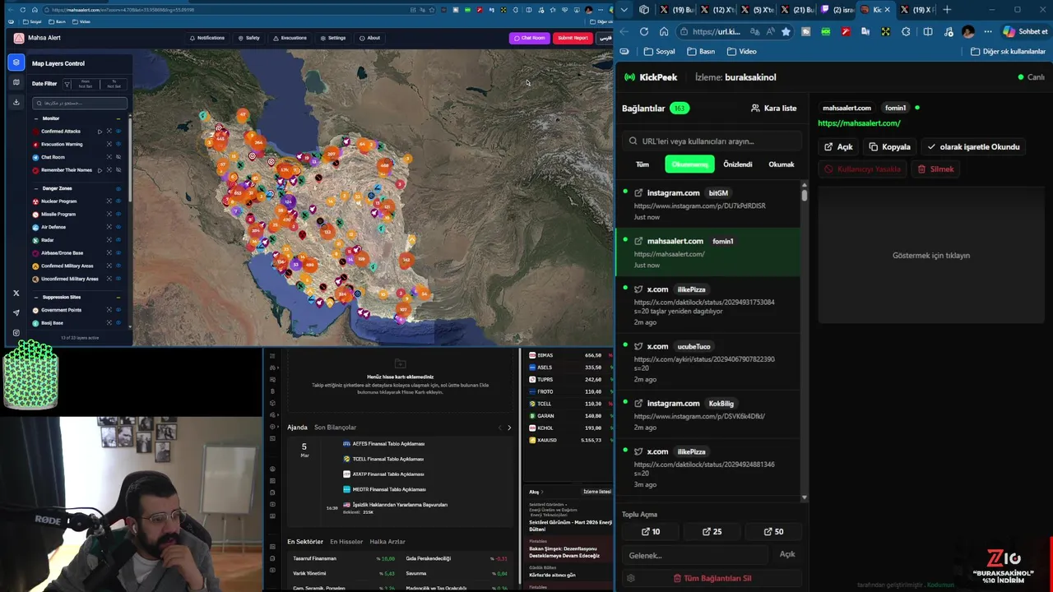Click the layer search field in Map Layers Control
Image resolution: width=1053 pixels, height=592 pixels.
click(x=80, y=103)
